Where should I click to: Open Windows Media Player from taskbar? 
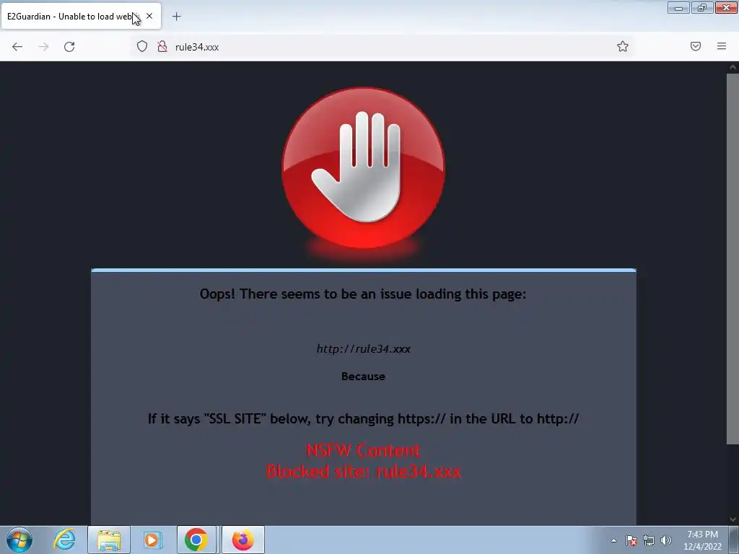(x=152, y=540)
